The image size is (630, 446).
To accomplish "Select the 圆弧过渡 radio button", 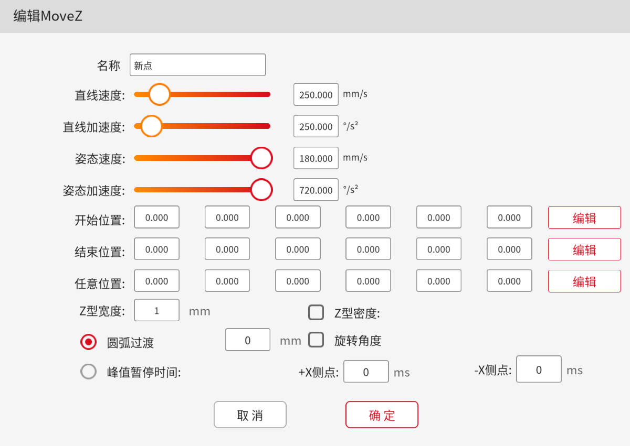I will (x=88, y=342).
